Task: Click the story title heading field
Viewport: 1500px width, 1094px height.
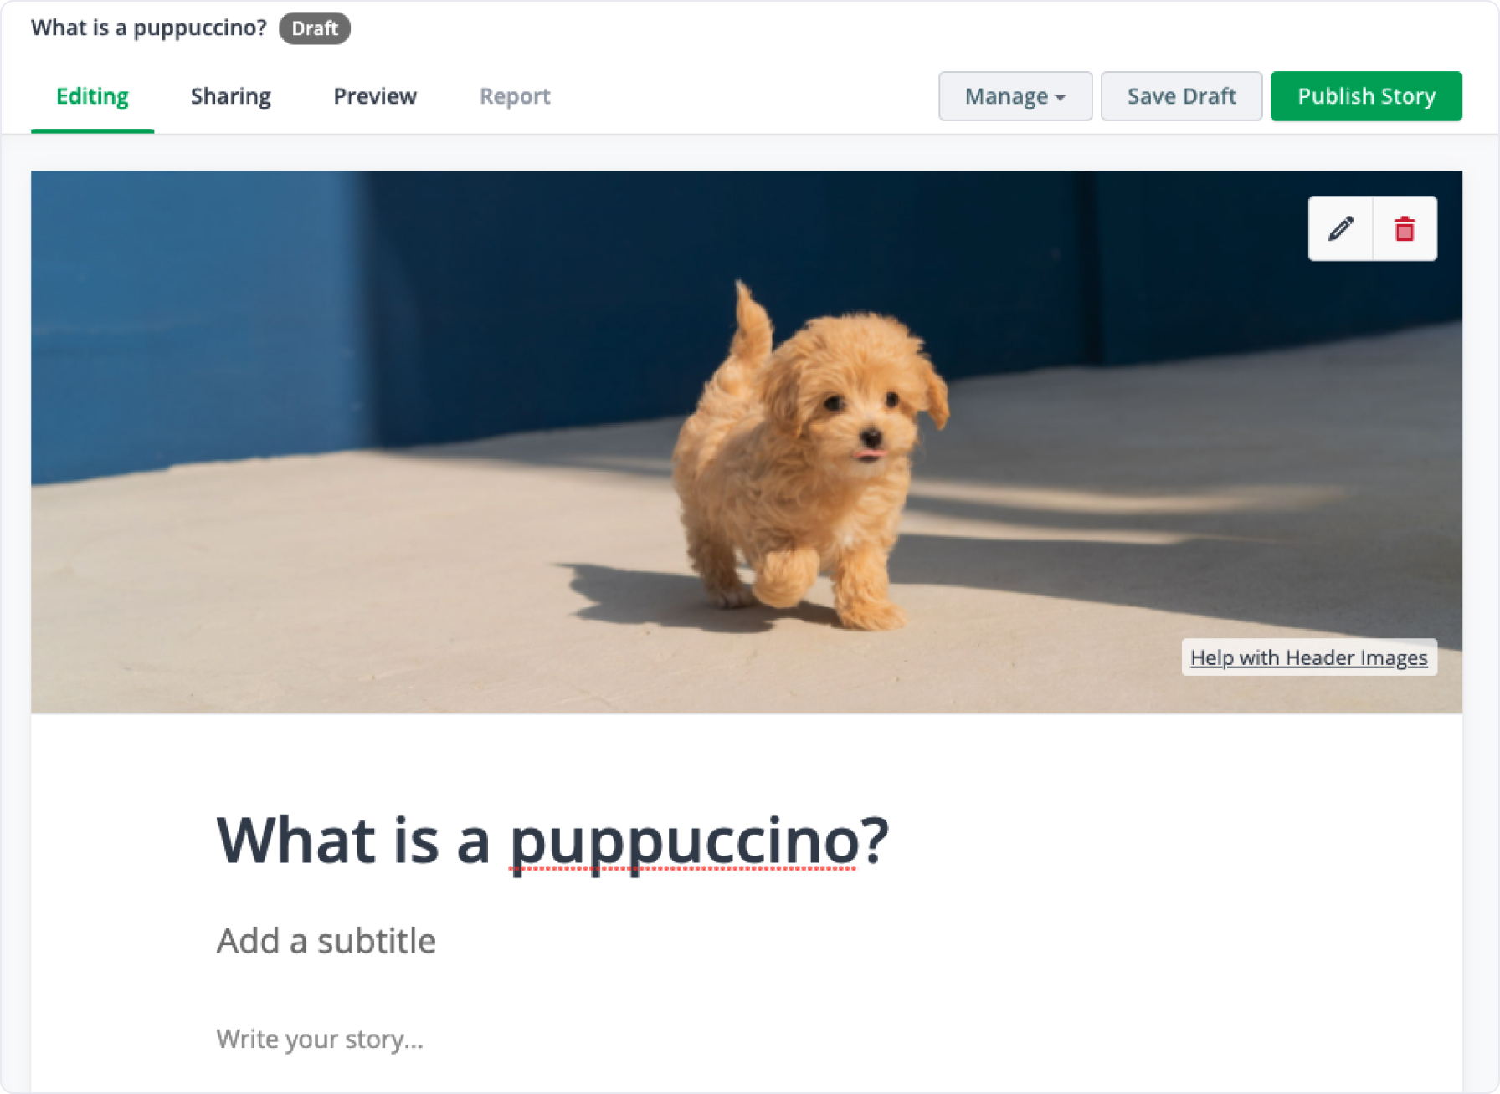Action: click(552, 841)
